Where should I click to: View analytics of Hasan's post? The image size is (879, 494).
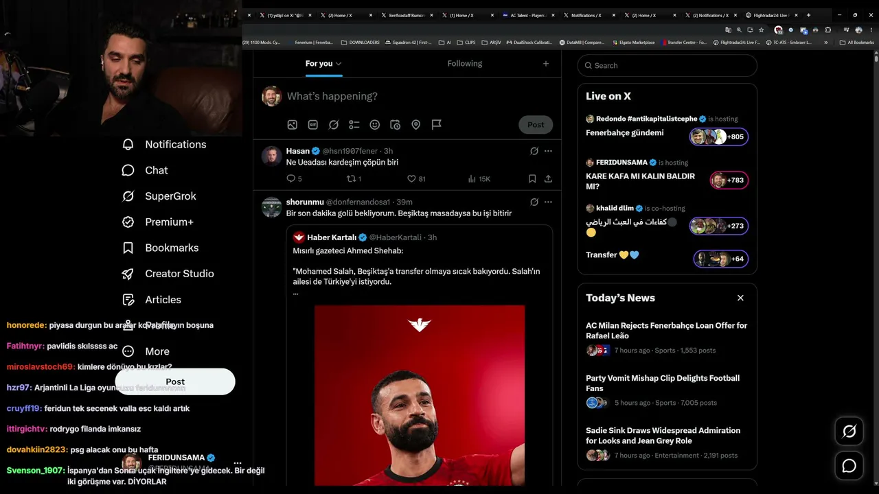point(479,179)
